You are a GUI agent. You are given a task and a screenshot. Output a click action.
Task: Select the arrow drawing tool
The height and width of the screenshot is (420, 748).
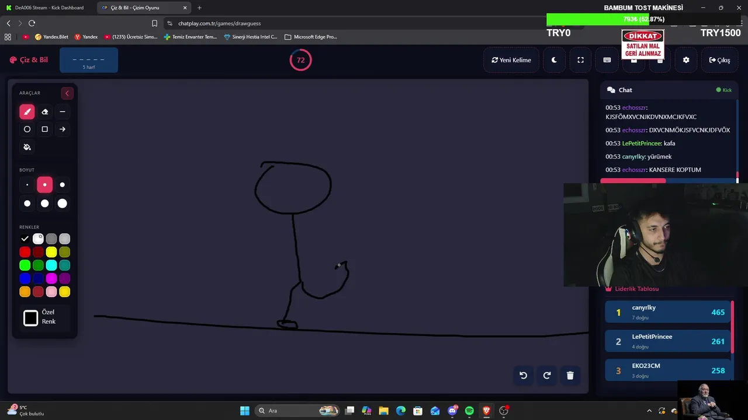[63, 129]
